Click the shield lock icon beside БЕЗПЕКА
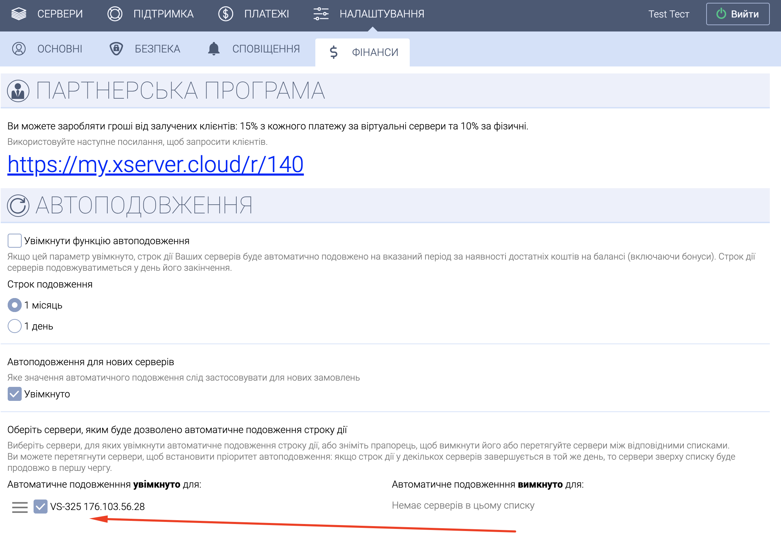The width and height of the screenshot is (781, 538). point(116,49)
